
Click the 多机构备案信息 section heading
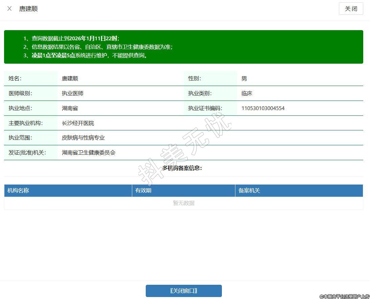click(182, 168)
